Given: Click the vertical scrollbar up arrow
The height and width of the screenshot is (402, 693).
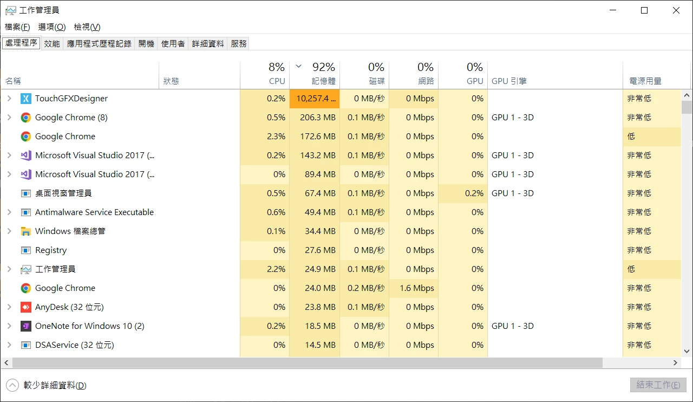Looking at the screenshot, I should pyautogui.click(x=687, y=94).
